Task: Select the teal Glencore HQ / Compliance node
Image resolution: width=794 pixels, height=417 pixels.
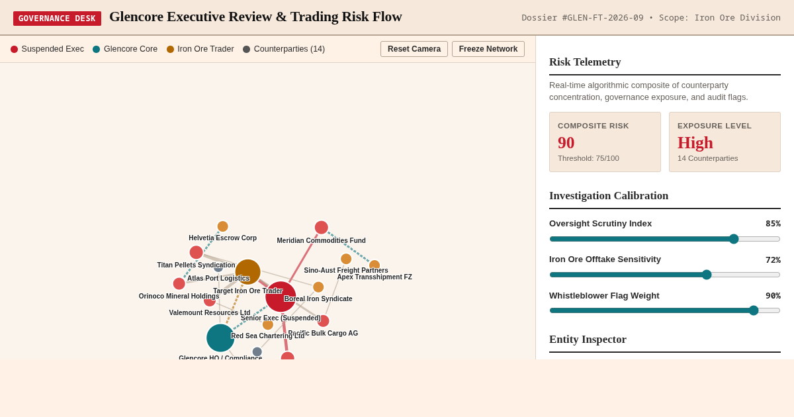Action: coord(220,338)
